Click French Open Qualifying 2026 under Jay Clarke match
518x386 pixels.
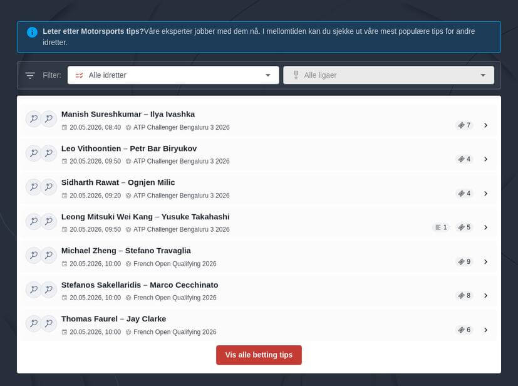click(175, 332)
